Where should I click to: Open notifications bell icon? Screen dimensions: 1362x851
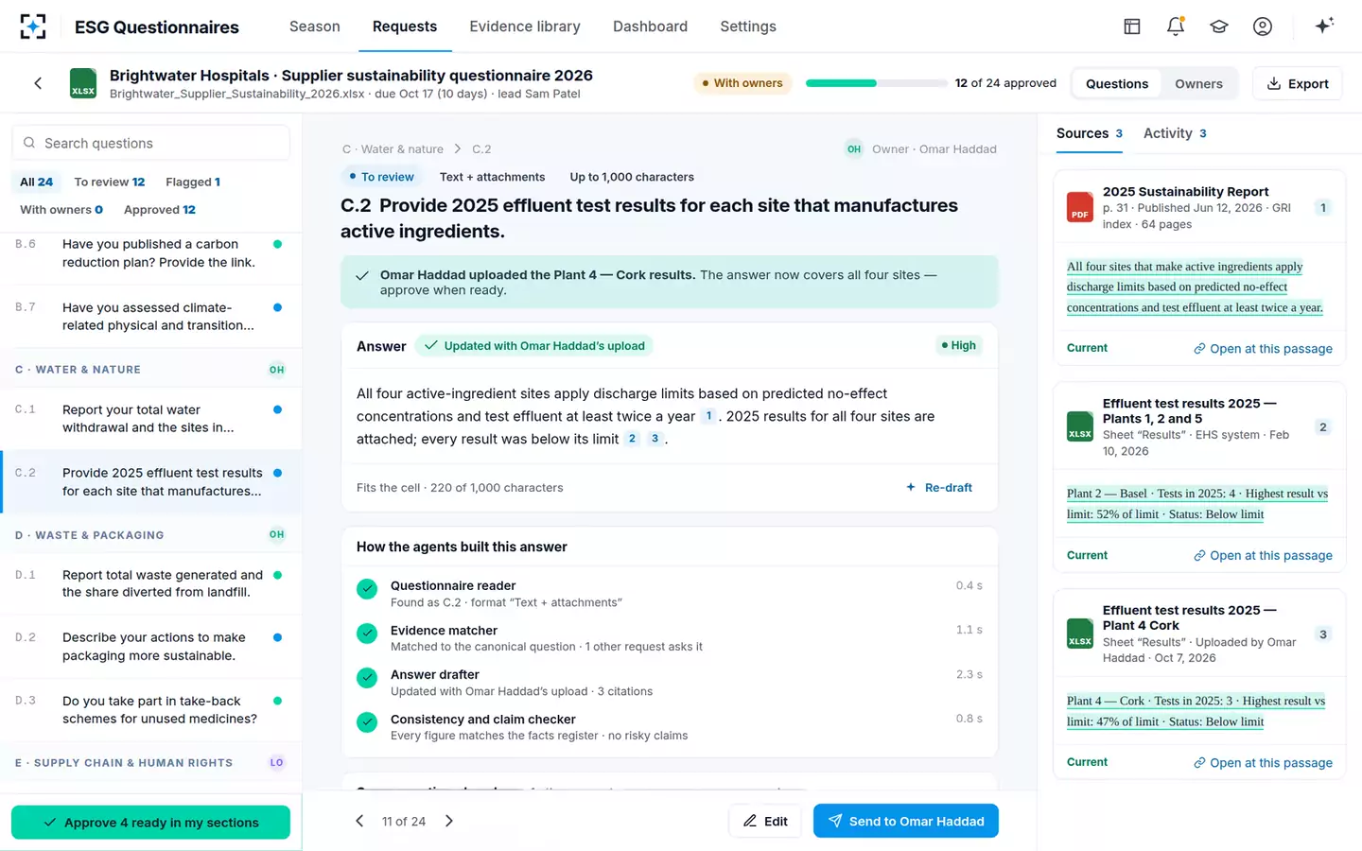tap(1176, 26)
